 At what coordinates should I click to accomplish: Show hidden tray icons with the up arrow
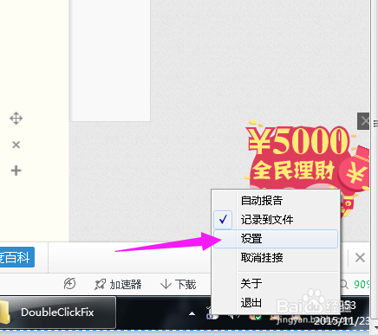(192, 313)
